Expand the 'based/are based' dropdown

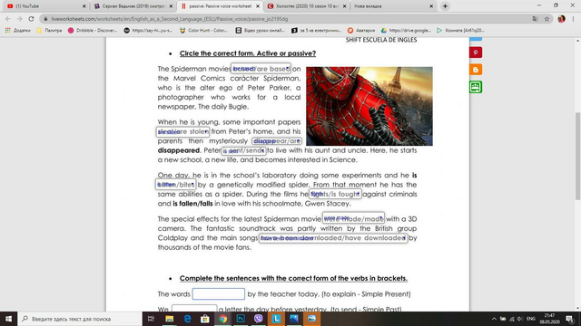point(261,69)
